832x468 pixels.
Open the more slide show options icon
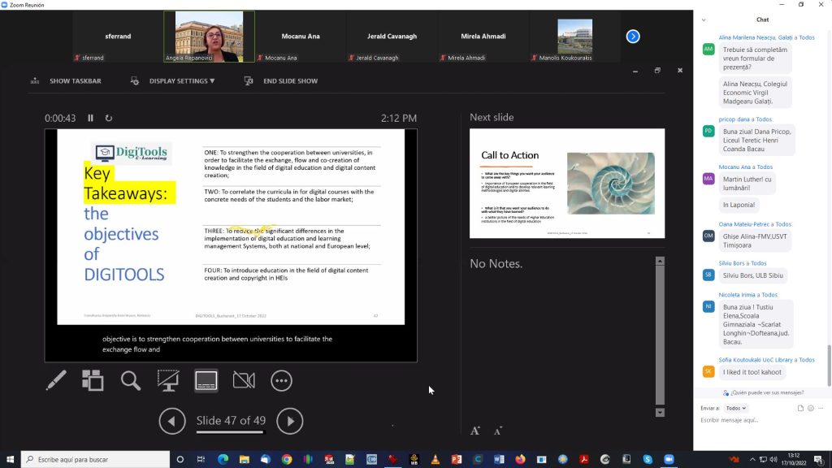[x=281, y=380]
